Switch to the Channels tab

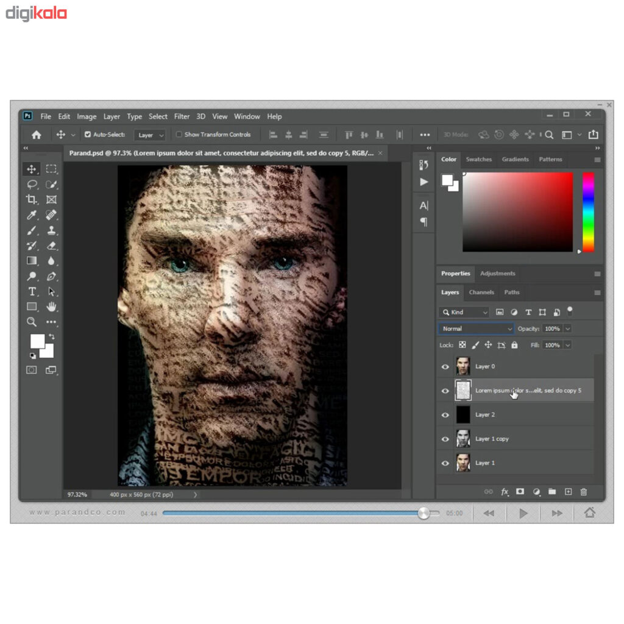tap(481, 292)
